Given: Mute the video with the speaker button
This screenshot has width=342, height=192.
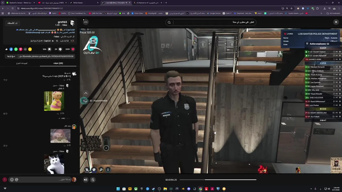Looking at the screenshot, I should [85, 180].
